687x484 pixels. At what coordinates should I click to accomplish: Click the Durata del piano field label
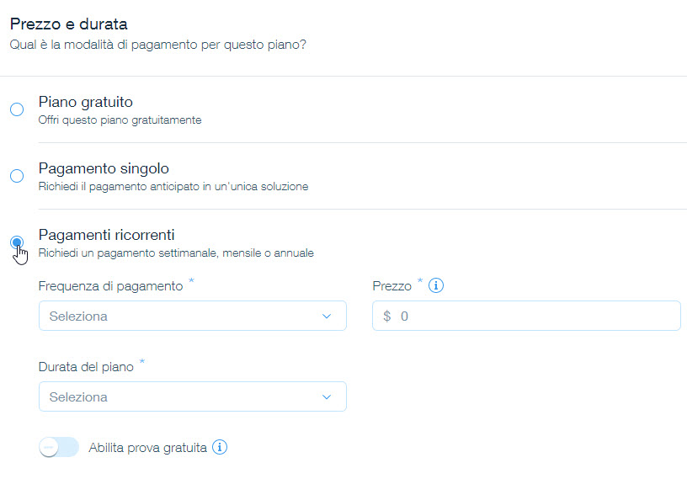point(86,367)
